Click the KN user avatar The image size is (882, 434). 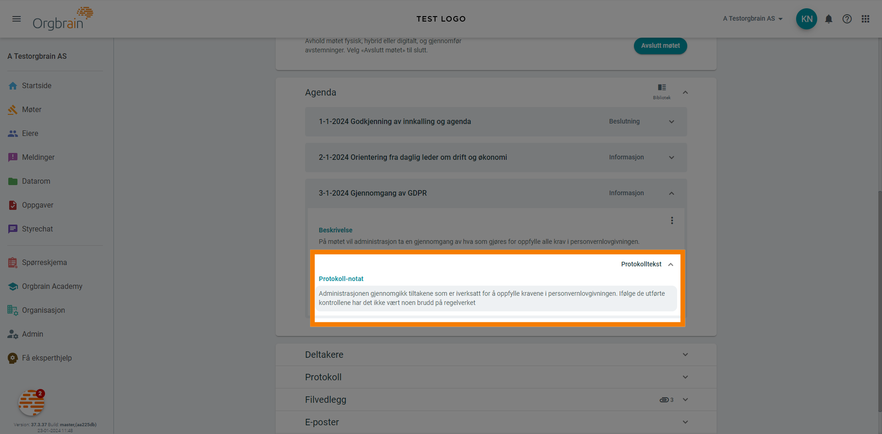point(806,19)
